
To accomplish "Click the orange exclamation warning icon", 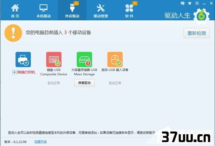I will click(x=13, y=33).
